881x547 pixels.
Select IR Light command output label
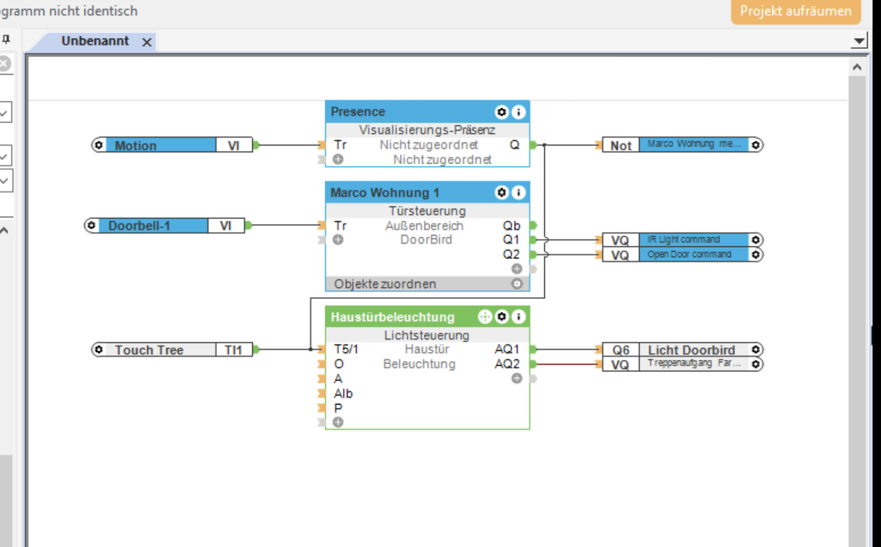coord(684,240)
